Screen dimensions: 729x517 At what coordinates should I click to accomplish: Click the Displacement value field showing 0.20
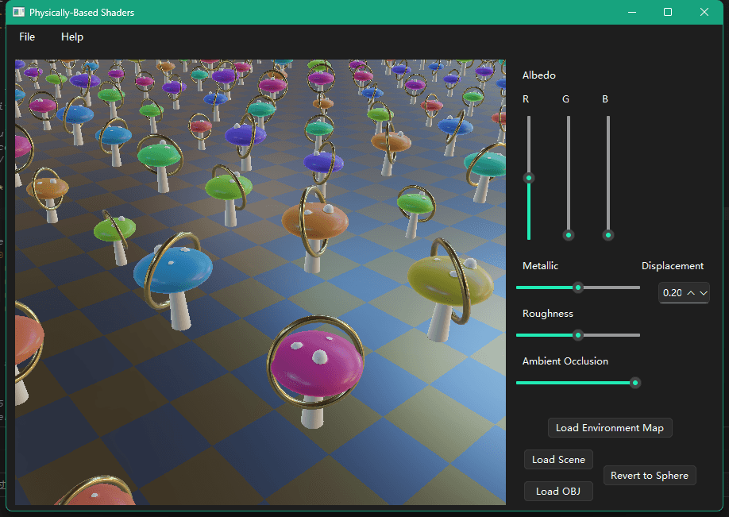pos(673,293)
